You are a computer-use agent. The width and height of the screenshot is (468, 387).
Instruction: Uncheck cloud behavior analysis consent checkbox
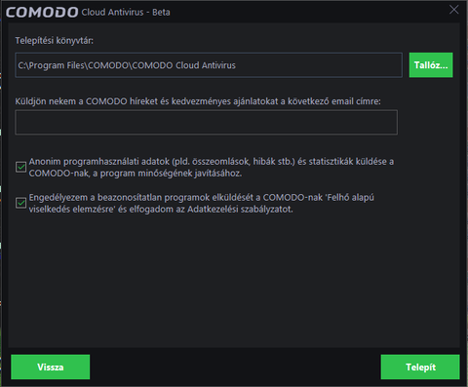(21, 203)
